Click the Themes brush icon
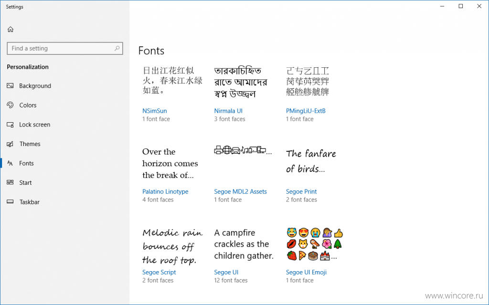This screenshot has height=305, width=489. point(11,144)
